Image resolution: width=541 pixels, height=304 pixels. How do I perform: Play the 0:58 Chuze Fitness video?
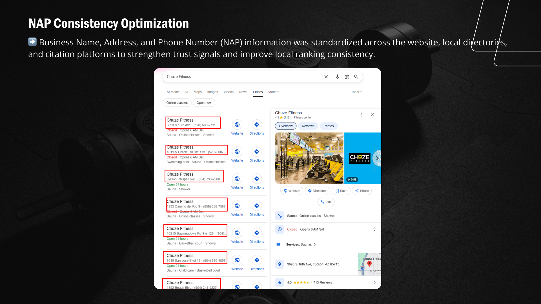(352, 179)
